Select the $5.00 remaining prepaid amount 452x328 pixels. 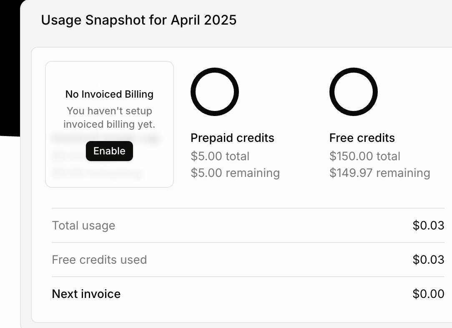click(x=235, y=173)
